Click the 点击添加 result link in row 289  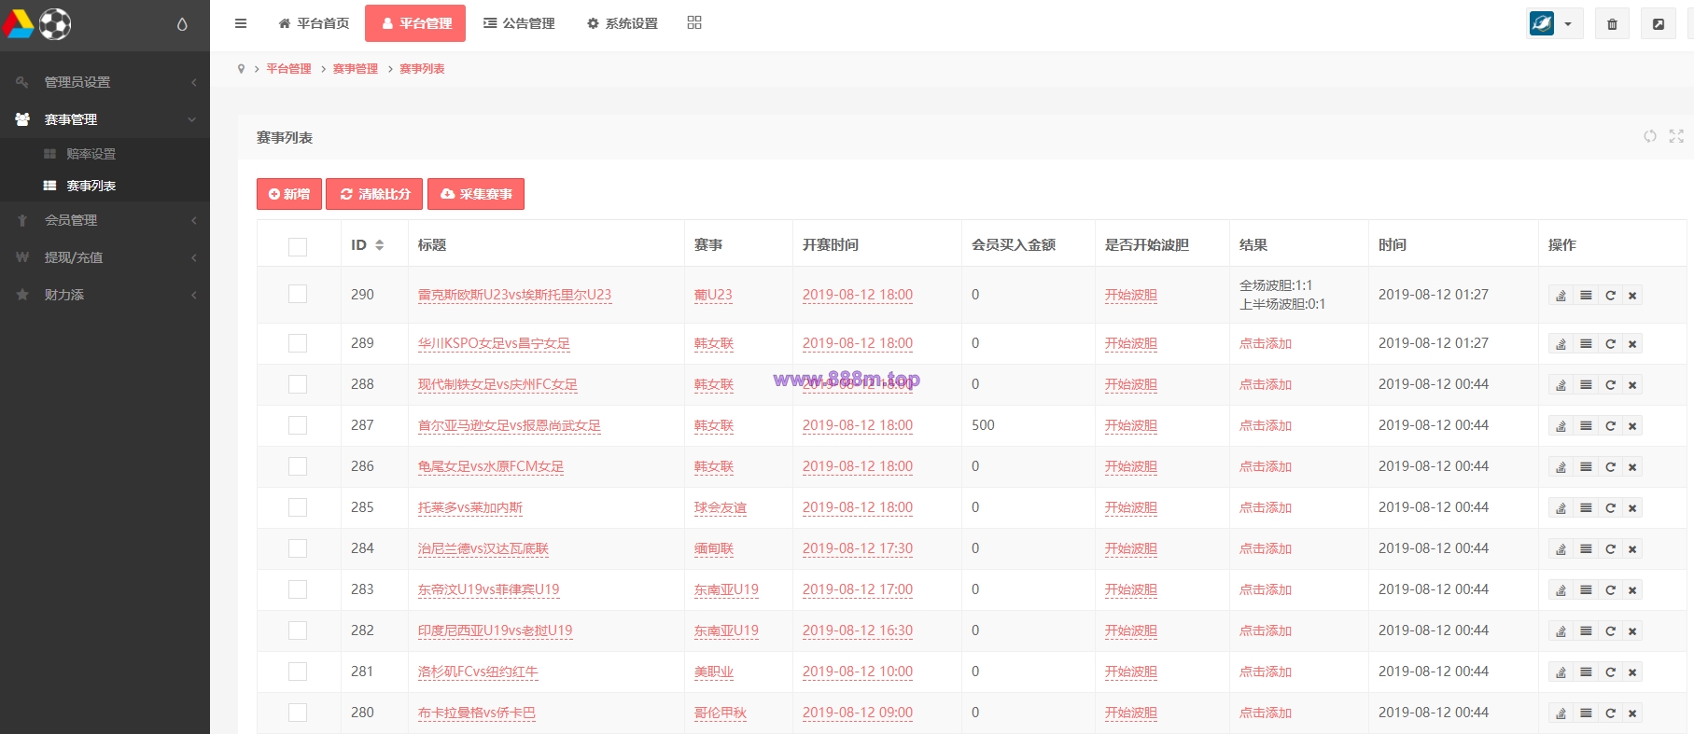(x=1266, y=343)
